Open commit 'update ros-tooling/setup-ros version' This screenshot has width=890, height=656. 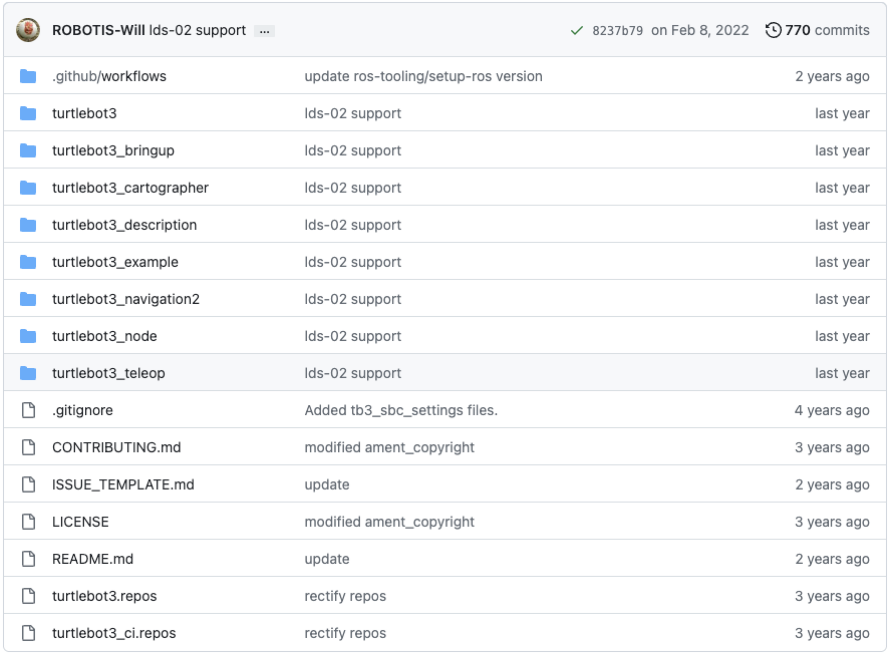pos(423,76)
